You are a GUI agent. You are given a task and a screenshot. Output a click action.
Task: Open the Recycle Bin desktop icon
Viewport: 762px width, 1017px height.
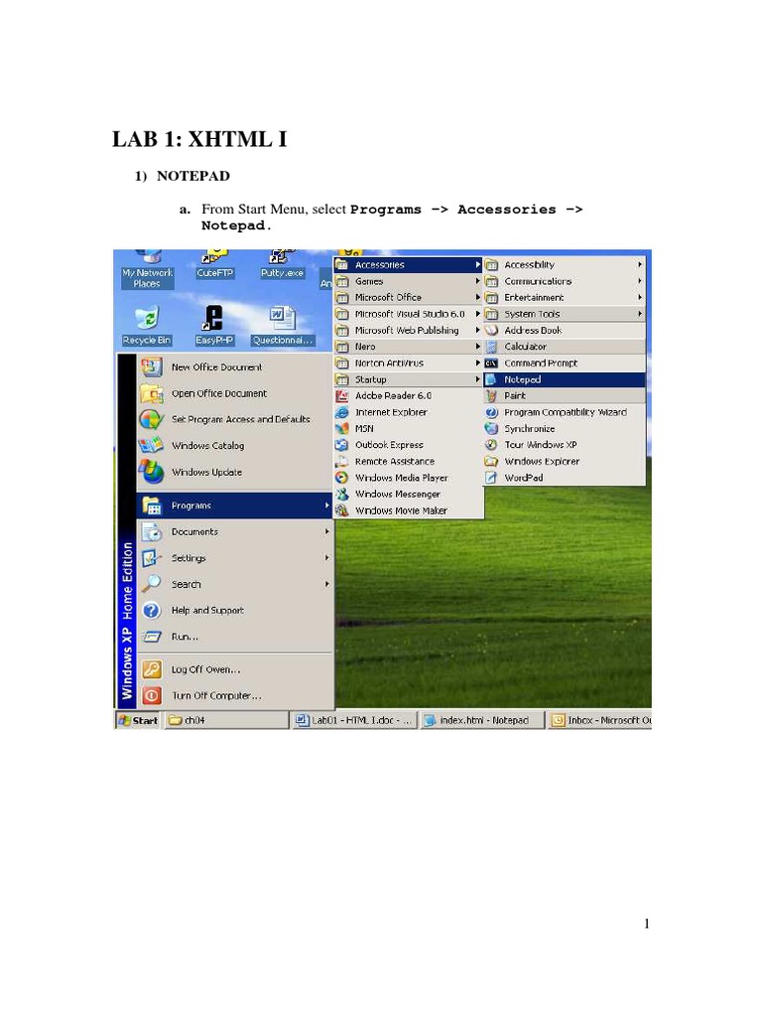[x=147, y=326]
